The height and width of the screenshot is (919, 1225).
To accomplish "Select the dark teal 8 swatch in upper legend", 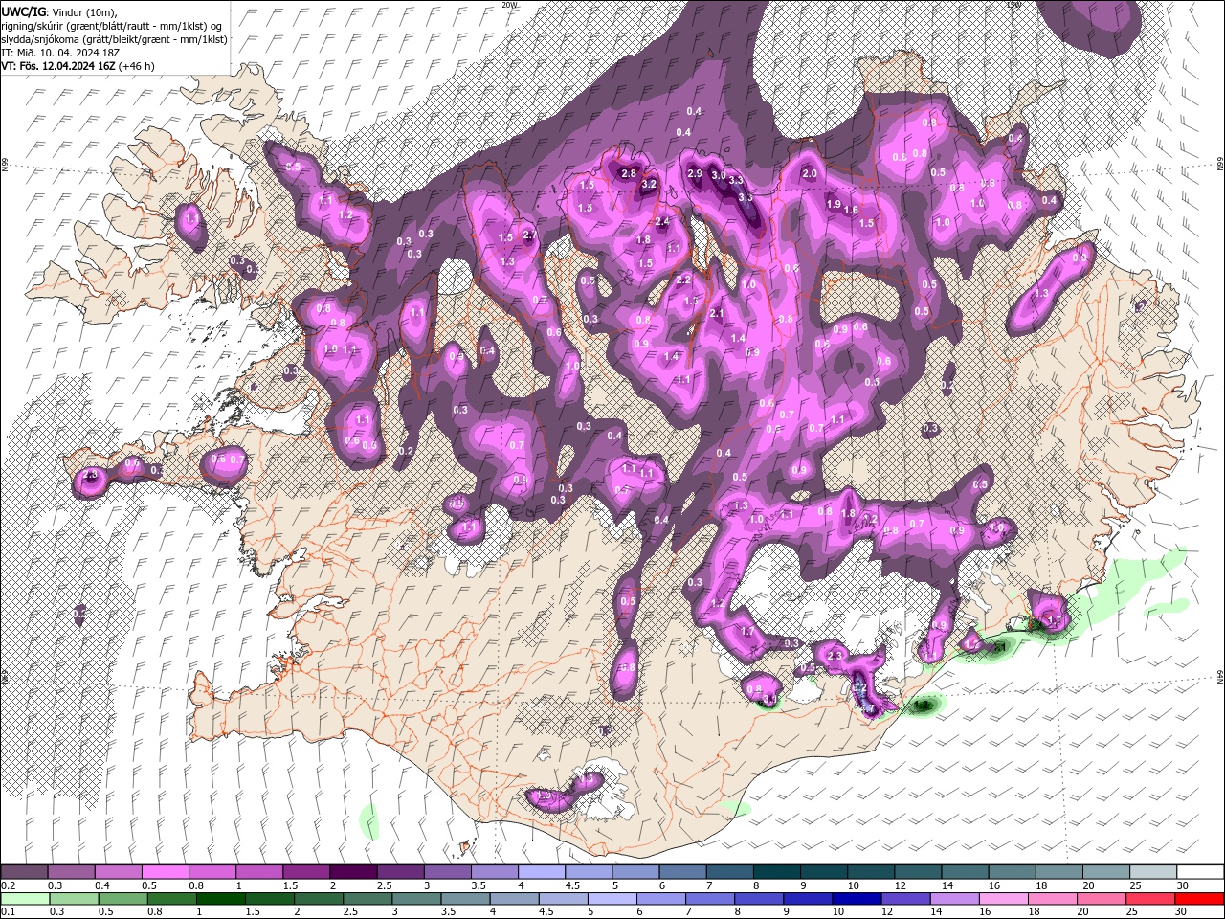I will click(x=776, y=872).
